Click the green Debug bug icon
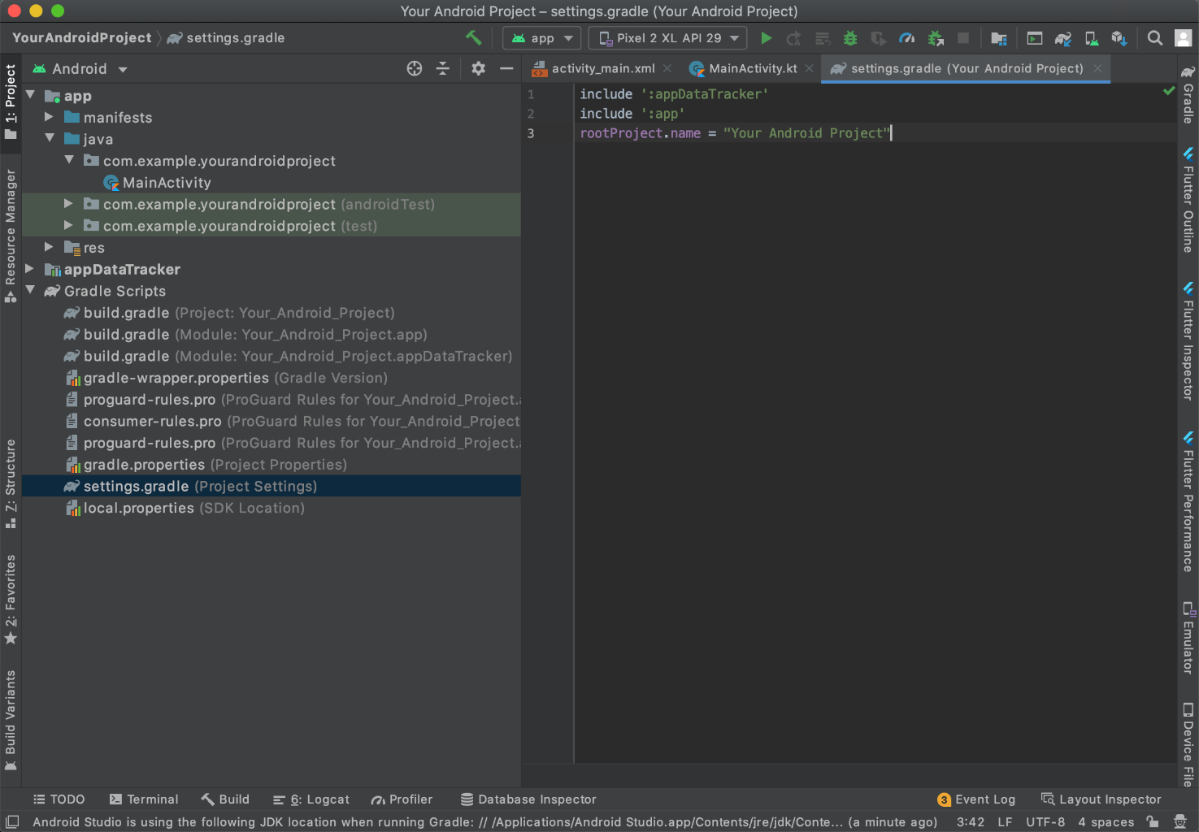This screenshot has width=1199, height=832. click(x=850, y=38)
